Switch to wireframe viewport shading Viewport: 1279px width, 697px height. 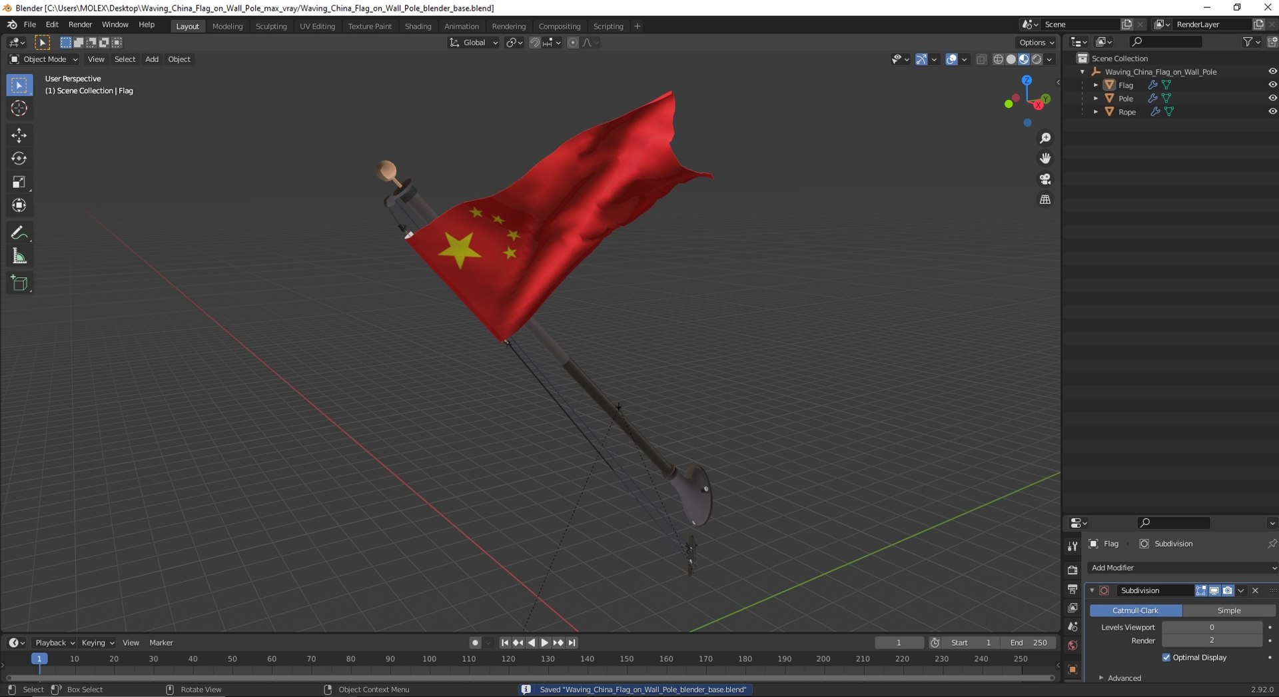998,59
